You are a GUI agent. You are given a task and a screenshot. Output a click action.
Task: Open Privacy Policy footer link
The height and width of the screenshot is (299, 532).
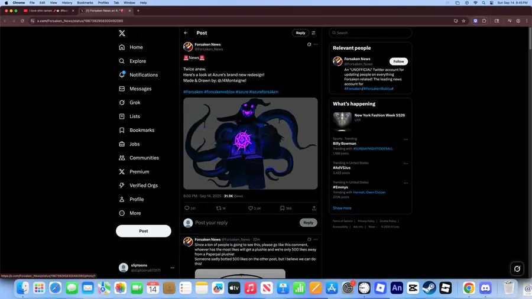[366, 221]
